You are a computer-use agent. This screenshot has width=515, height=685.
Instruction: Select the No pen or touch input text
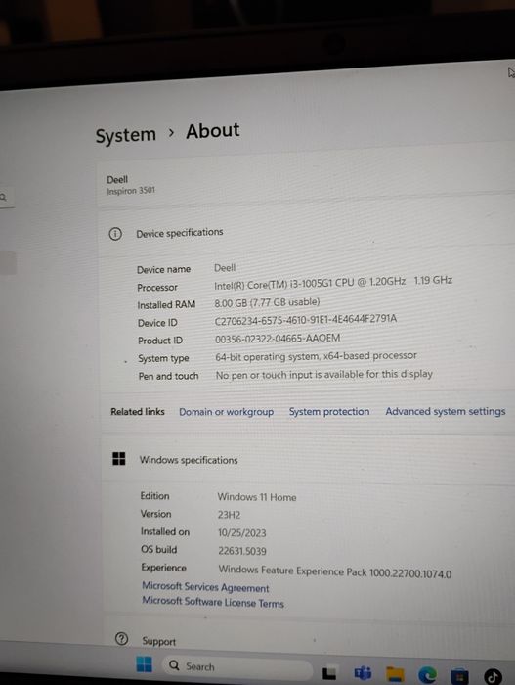pyautogui.click(x=323, y=375)
